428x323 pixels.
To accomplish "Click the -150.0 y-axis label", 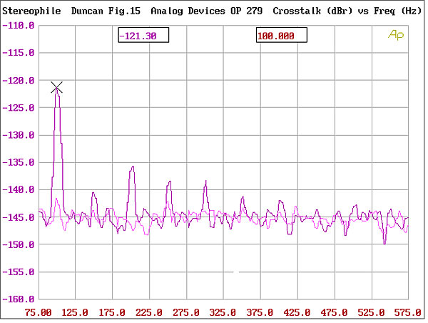I will (x=19, y=244).
